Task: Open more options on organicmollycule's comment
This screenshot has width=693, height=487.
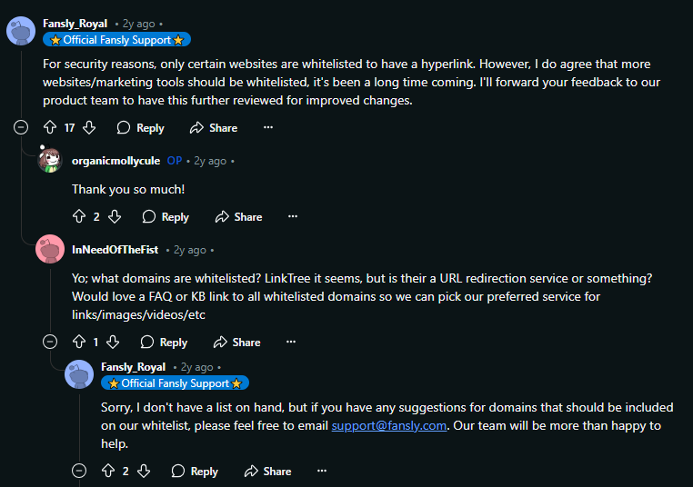Action: (x=293, y=217)
